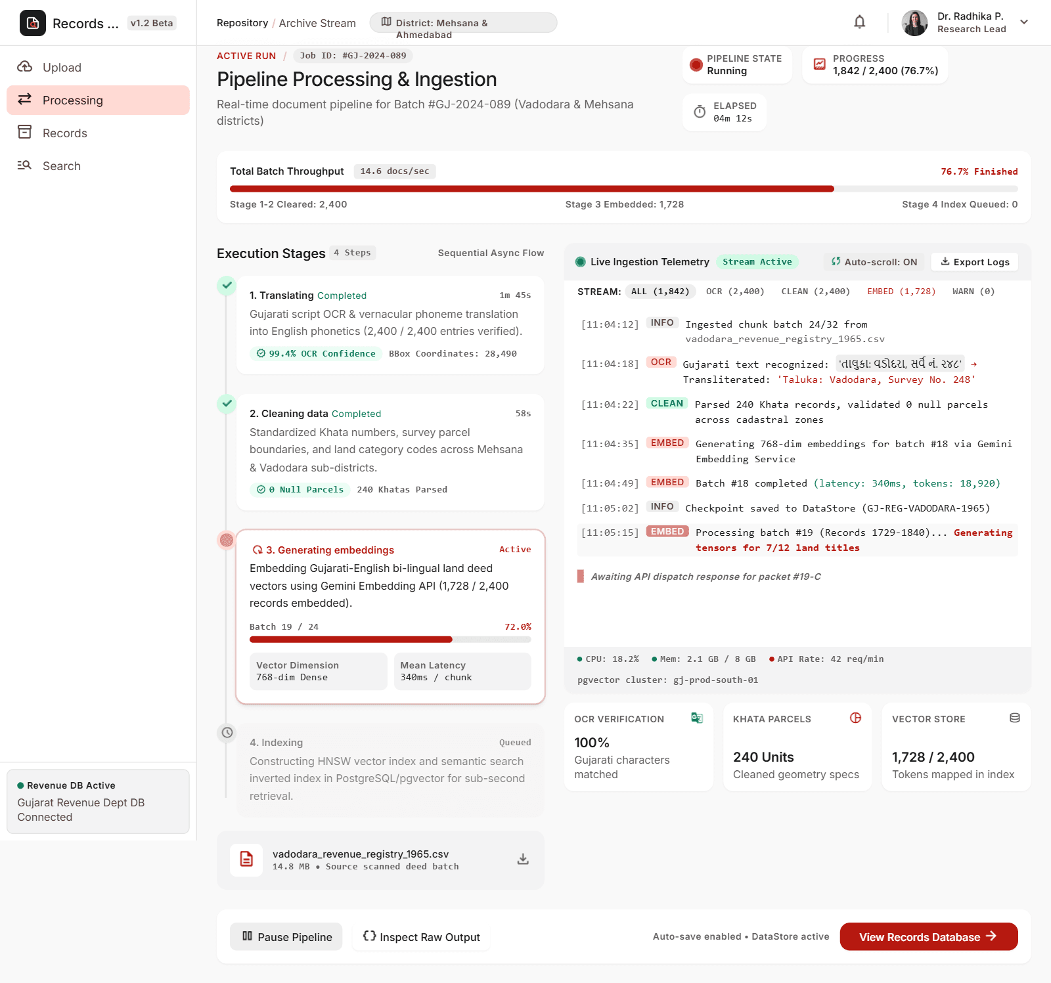Click the OCR Verification translate icon
1051x983 pixels.
coord(697,718)
